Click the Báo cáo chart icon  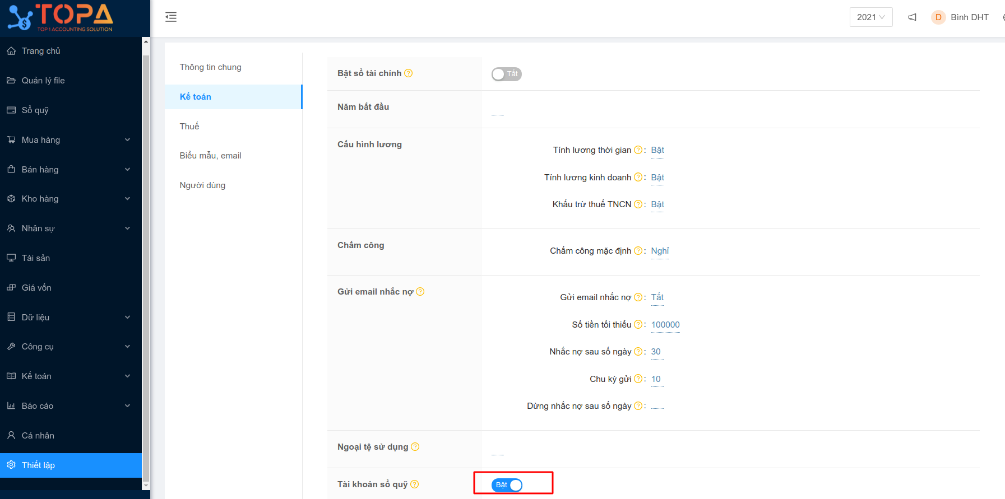[11, 406]
